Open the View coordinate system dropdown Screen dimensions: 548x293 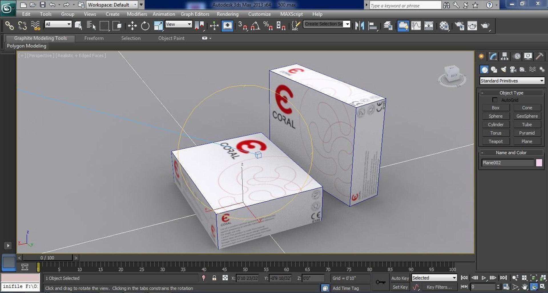click(x=178, y=24)
